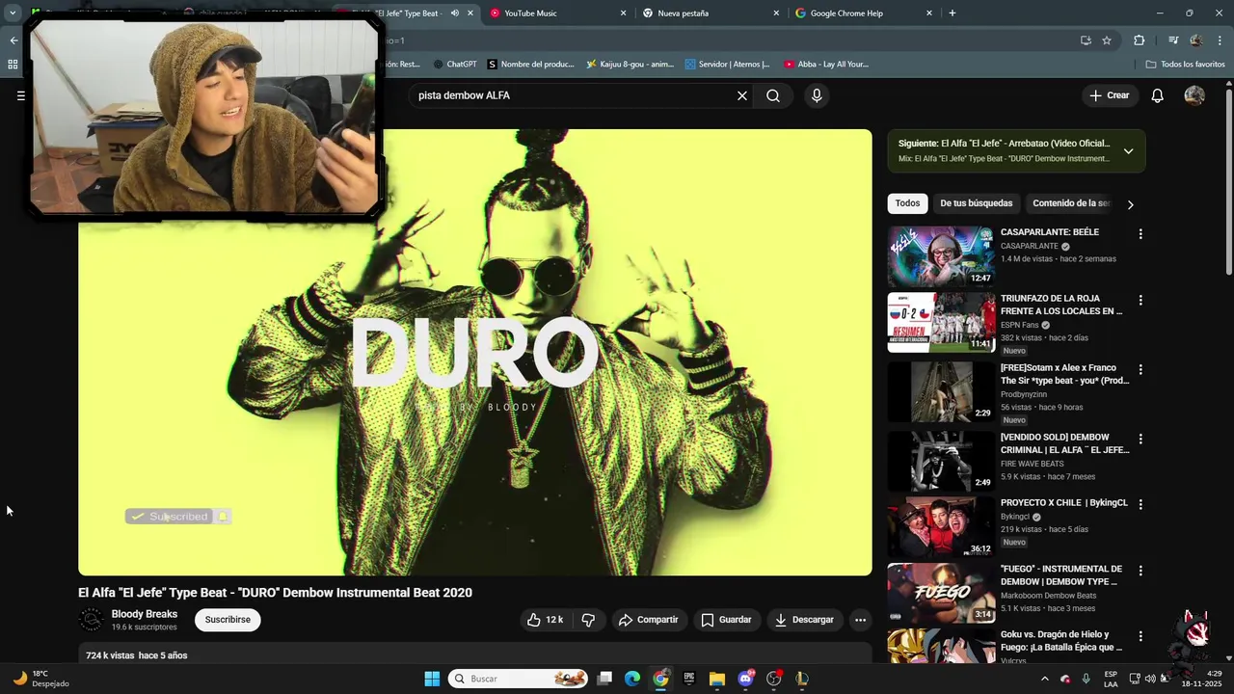This screenshot has width=1234, height=694.
Task: Select the De tus búsquedas chip
Action: tap(977, 203)
